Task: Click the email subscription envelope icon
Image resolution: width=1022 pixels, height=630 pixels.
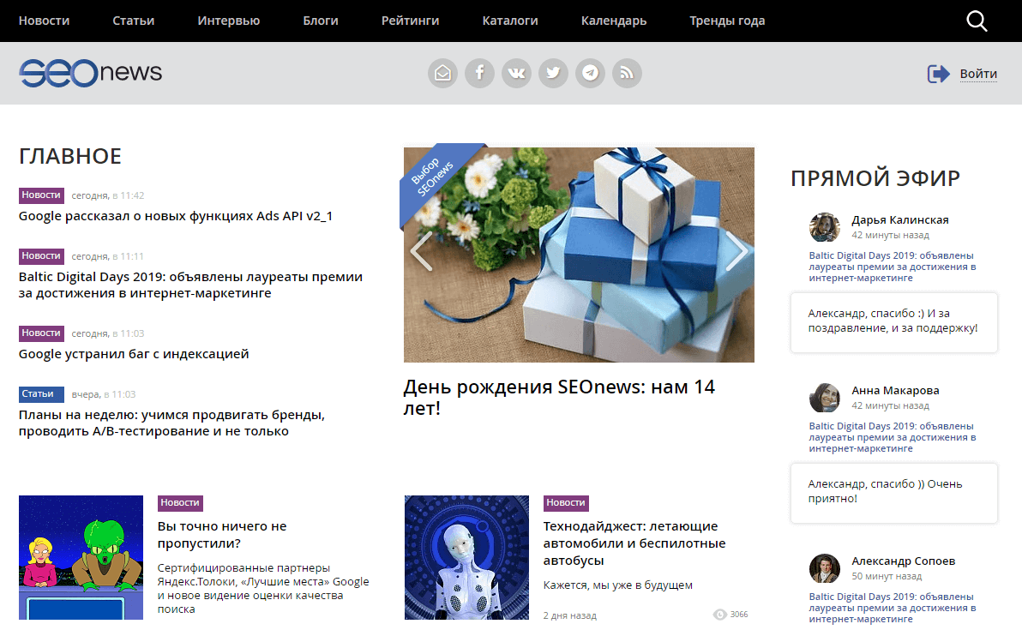Action: click(442, 73)
